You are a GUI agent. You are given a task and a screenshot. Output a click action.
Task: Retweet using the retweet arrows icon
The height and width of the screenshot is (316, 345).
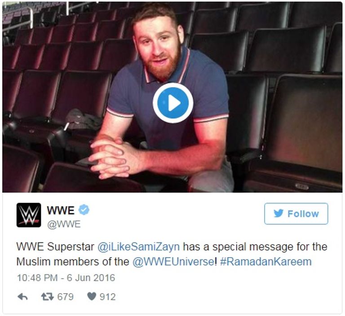(47, 297)
